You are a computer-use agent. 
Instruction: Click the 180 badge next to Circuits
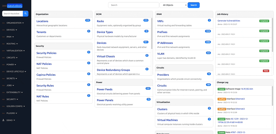tap(208, 85)
